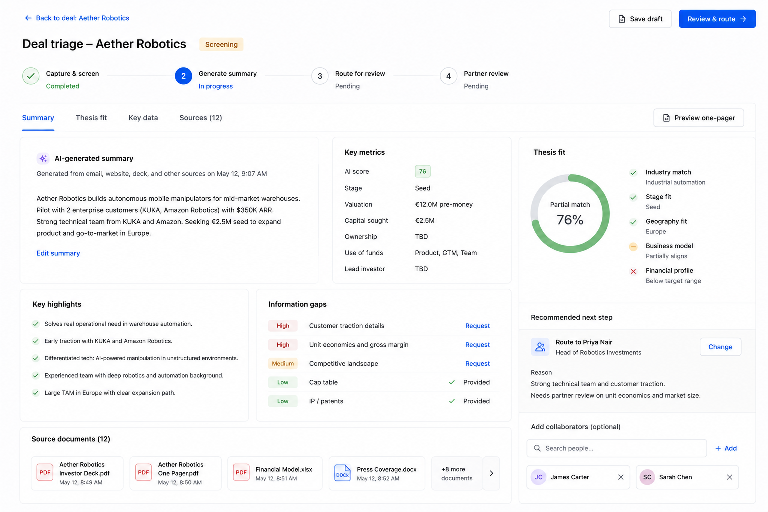Click Below target range text
The width and height of the screenshot is (768, 512).
click(x=673, y=281)
